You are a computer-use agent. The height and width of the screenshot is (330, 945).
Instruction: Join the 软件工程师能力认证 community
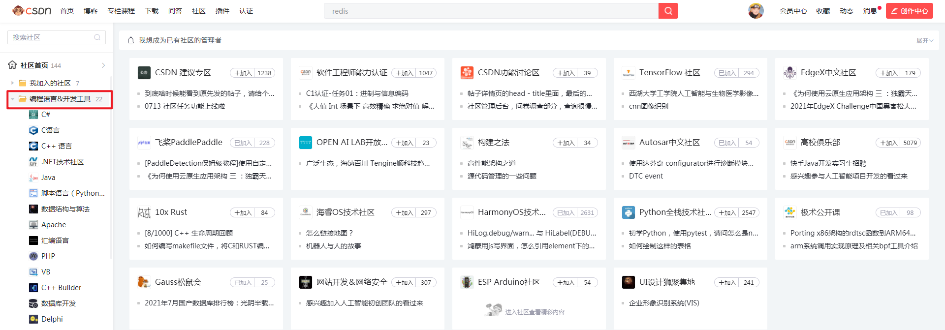404,73
